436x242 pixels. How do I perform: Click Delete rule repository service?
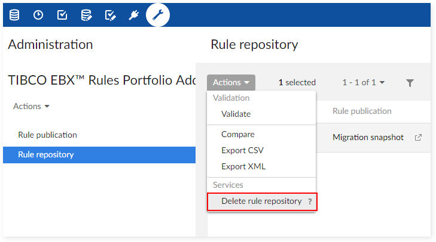click(261, 201)
